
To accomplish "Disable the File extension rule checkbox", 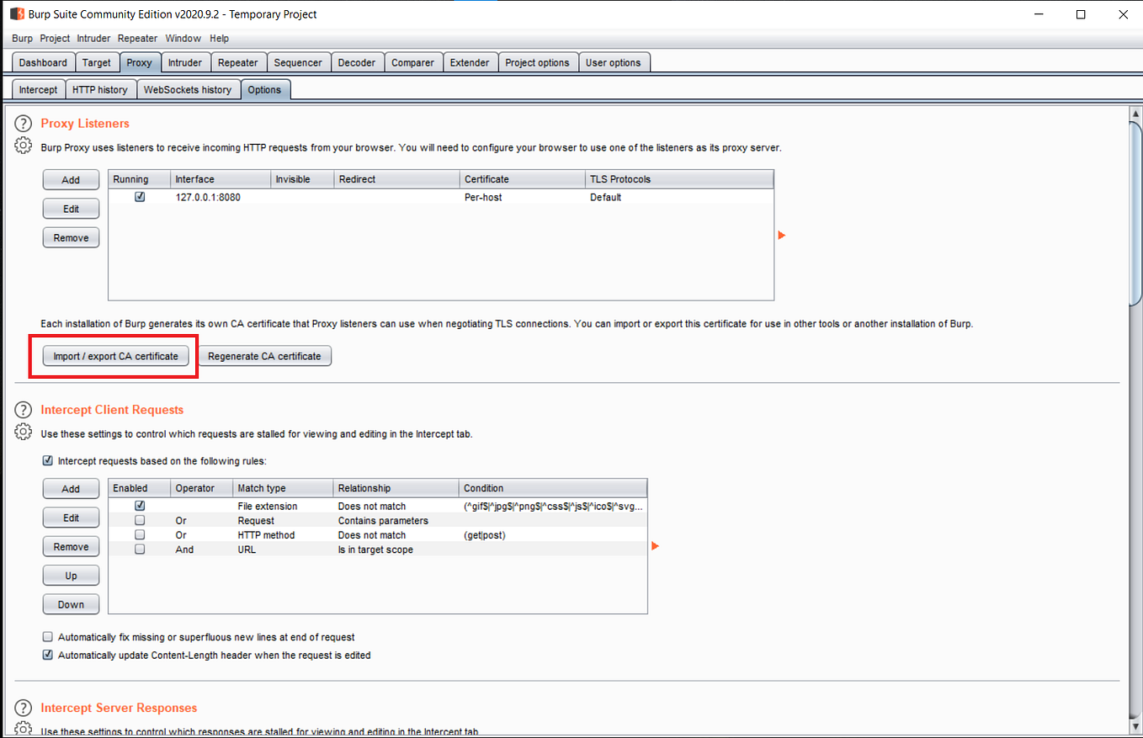I will (x=140, y=506).
